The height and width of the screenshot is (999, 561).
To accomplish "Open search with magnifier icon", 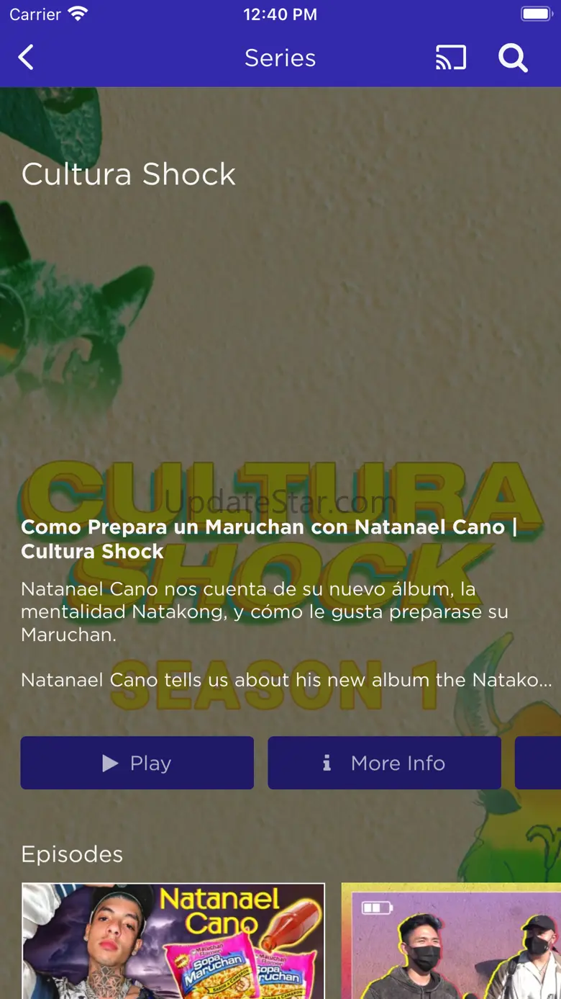I will coord(514,58).
